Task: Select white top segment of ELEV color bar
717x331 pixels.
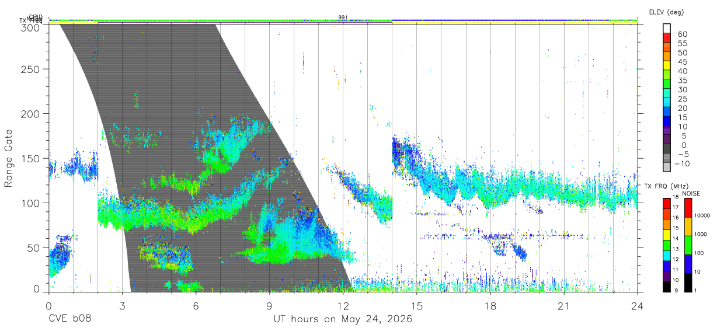Action: [667, 29]
